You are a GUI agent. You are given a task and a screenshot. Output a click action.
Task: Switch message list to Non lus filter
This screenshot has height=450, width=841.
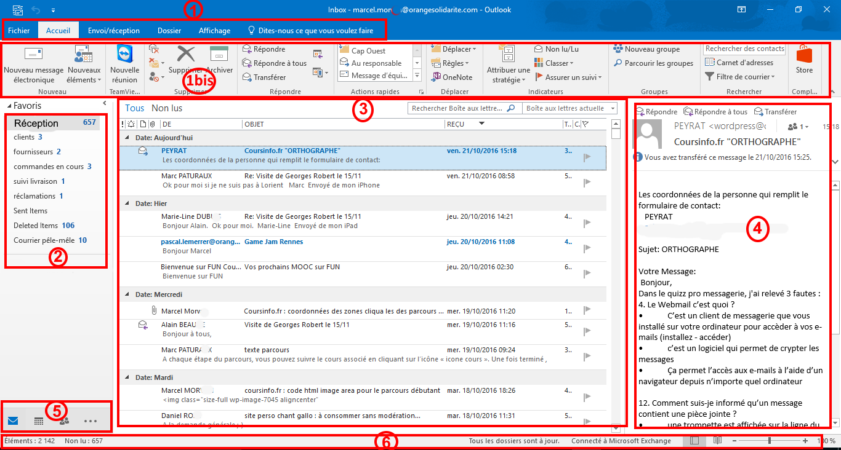pos(166,108)
